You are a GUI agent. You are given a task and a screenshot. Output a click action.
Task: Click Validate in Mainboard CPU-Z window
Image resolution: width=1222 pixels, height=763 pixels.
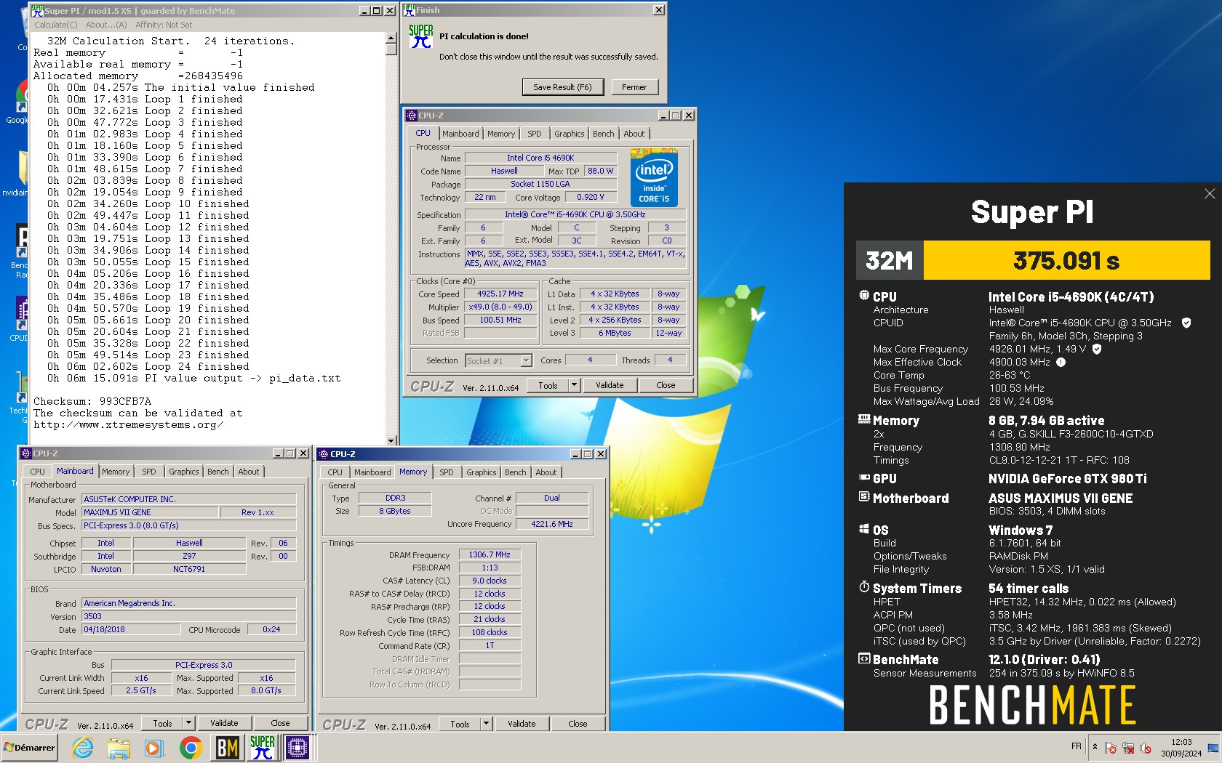[224, 723]
